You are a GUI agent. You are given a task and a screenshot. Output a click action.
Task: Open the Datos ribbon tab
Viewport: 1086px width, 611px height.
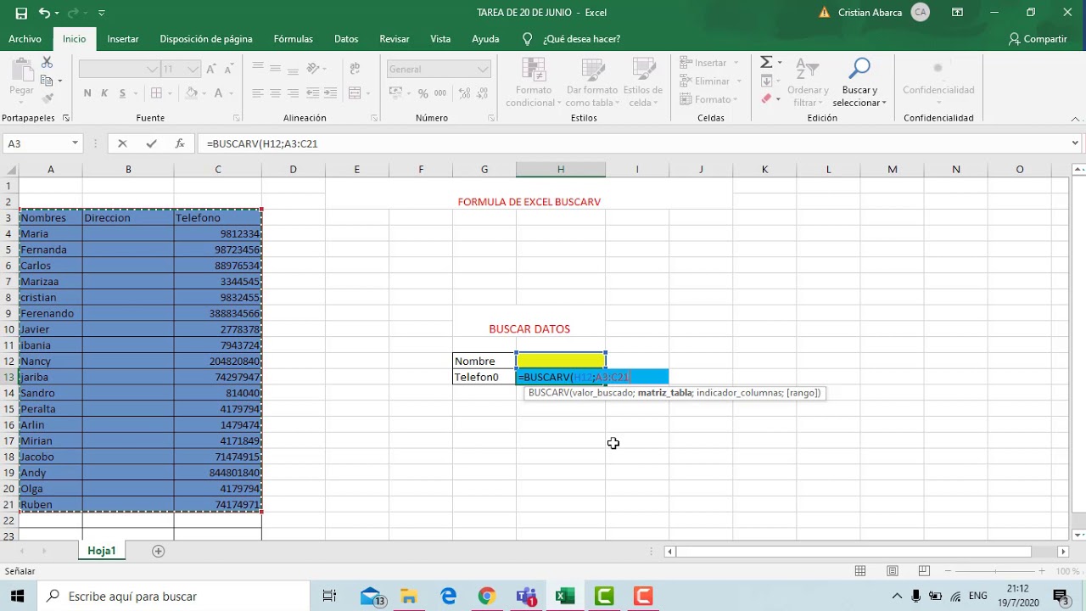(346, 39)
